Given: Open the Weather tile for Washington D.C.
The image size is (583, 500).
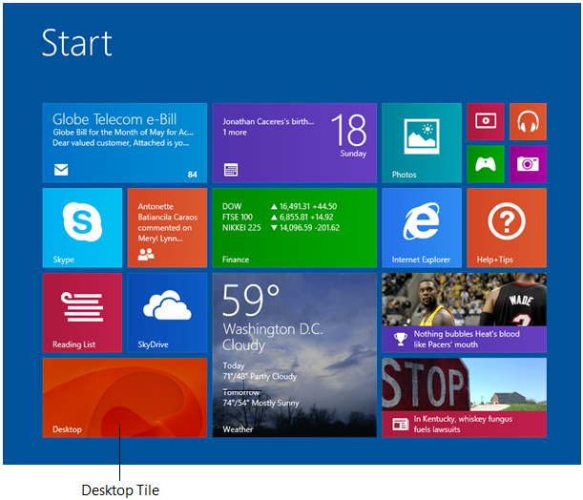Looking at the screenshot, I should (x=294, y=355).
